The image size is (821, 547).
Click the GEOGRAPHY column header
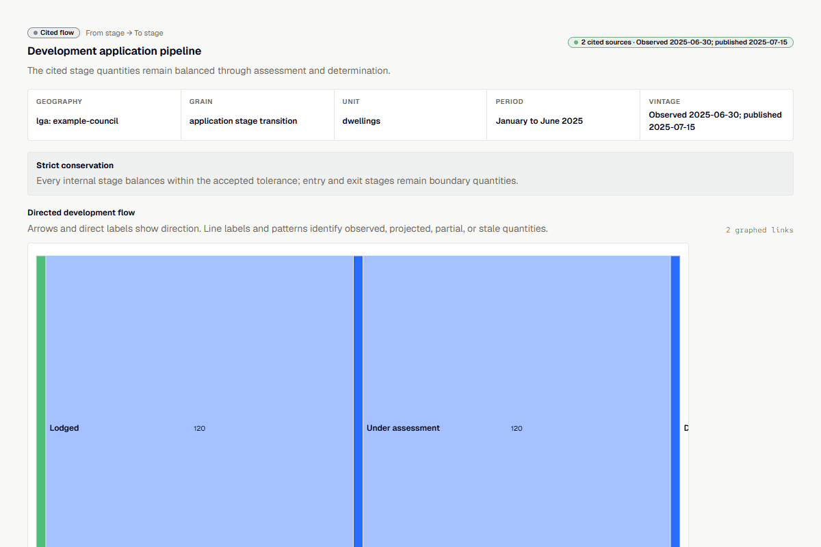pos(59,102)
